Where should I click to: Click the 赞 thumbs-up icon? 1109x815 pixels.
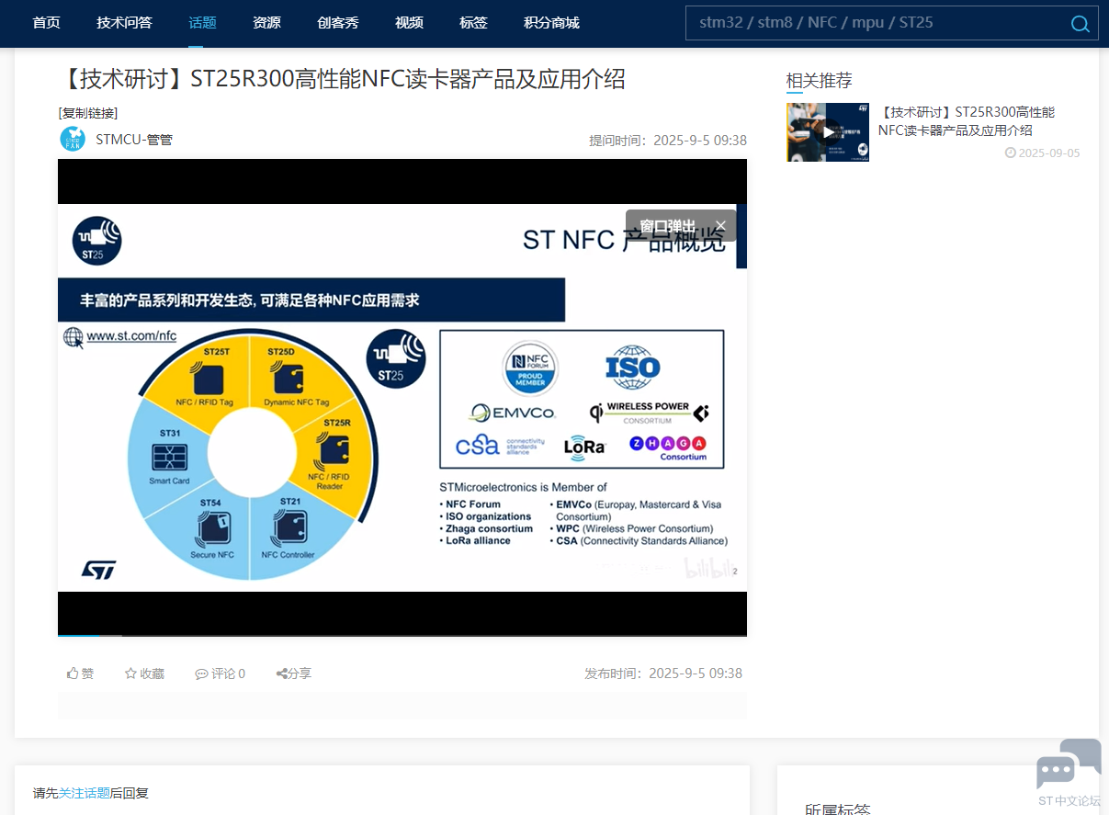(73, 674)
